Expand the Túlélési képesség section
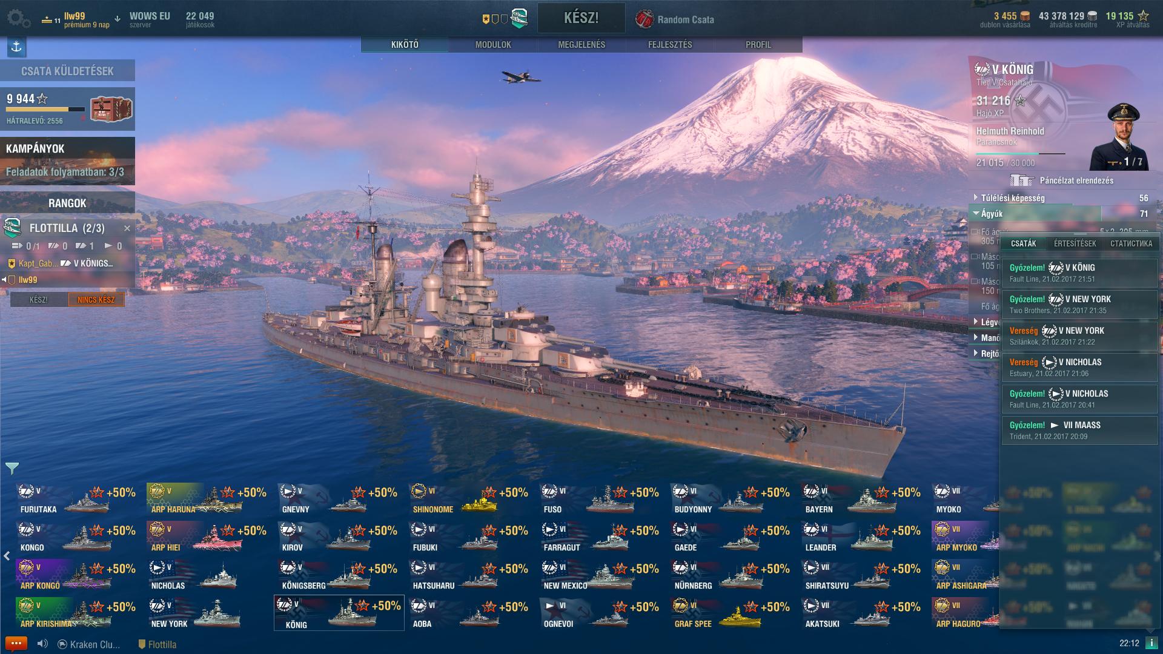The image size is (1163, 654). click(x=1062, y=198)
